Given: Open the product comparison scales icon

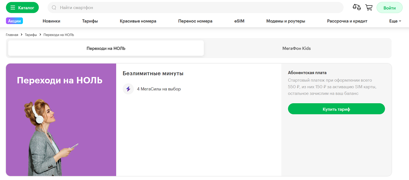Looking at the screenshot, I should point(357,7).
